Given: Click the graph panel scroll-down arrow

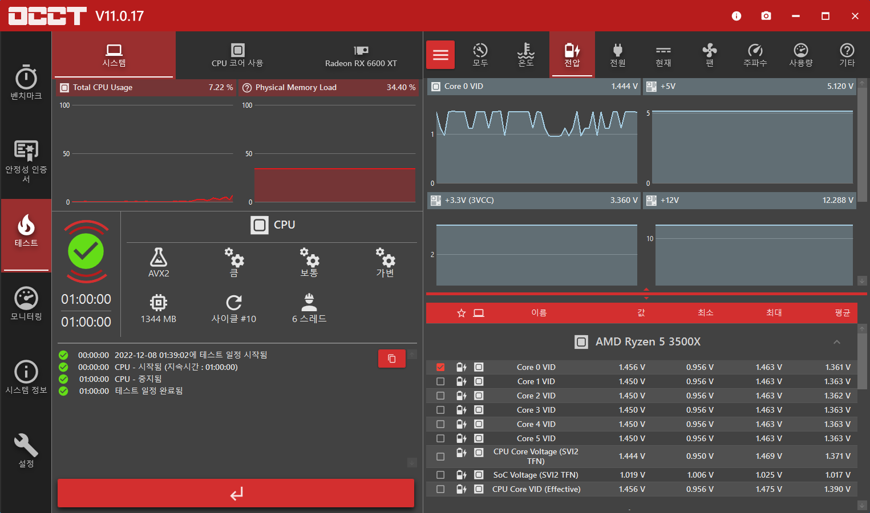Looking at the screenshot, I should click(x=862, y=280).
